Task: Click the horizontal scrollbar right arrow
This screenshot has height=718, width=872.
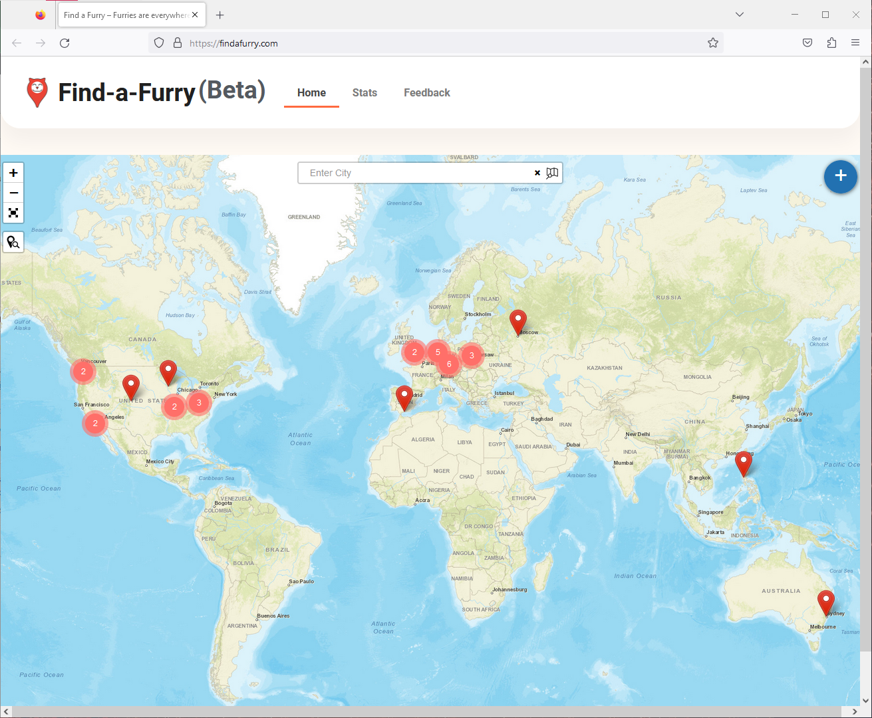Action: pyautogui.click(x=855, y=712)
